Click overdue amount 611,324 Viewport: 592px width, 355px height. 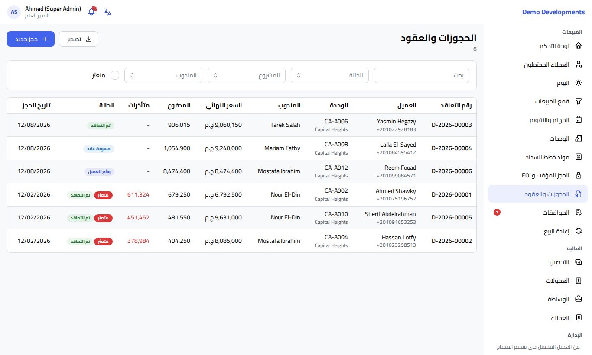(138, 195)
